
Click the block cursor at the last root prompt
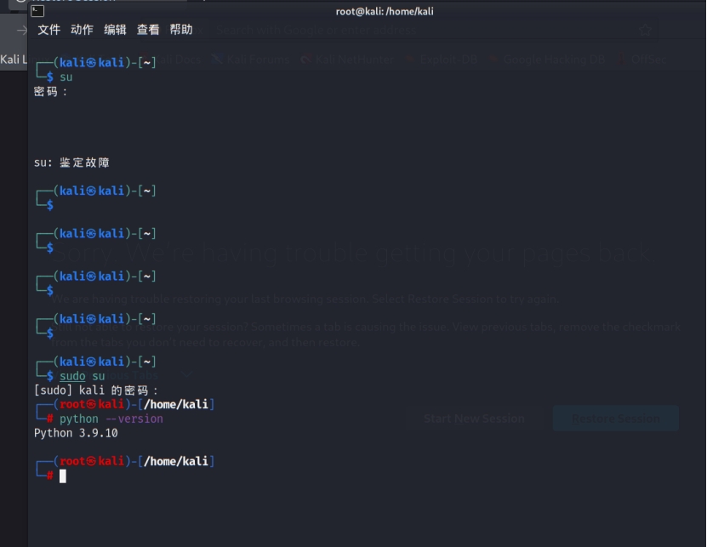(x=62, y=476)
